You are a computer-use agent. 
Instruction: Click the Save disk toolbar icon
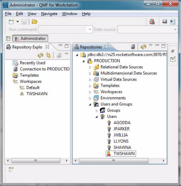tap(24, 22)
